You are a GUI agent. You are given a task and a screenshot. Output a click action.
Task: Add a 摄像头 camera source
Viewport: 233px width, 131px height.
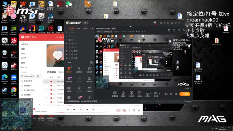123,94
